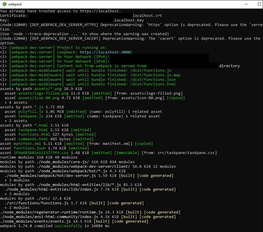Click "[DEP_WEBPACK_DEV_SERVER_HTTPS]" warning code

tap(64, 25)
